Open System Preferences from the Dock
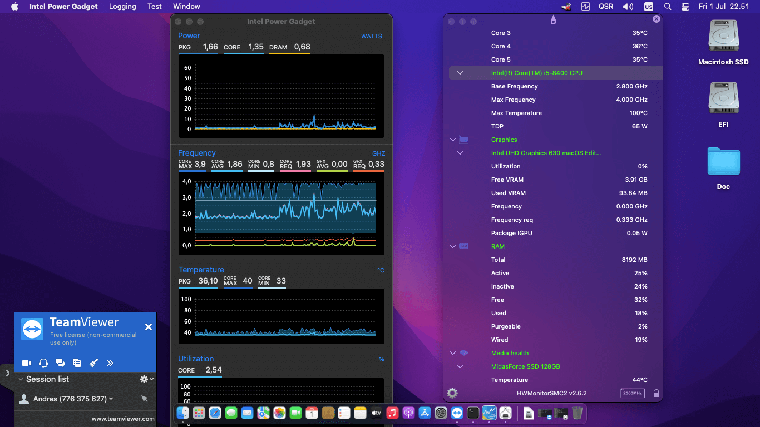The image size is (760, 427). click(441, 413)
